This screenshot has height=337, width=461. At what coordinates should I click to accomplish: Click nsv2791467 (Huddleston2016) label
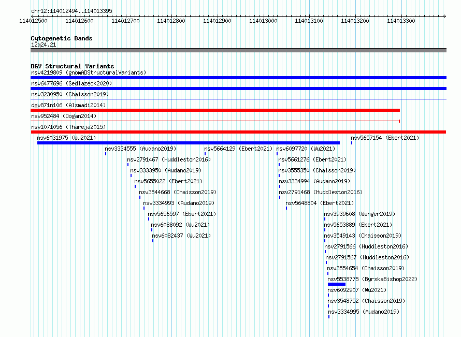tap(169, 159)
